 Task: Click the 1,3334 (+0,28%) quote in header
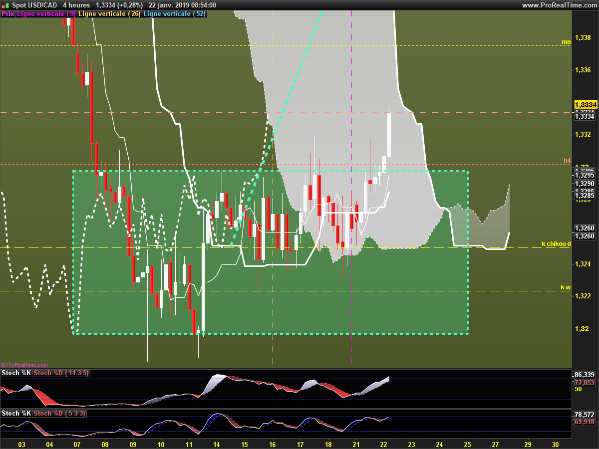[x=119, y=5]
